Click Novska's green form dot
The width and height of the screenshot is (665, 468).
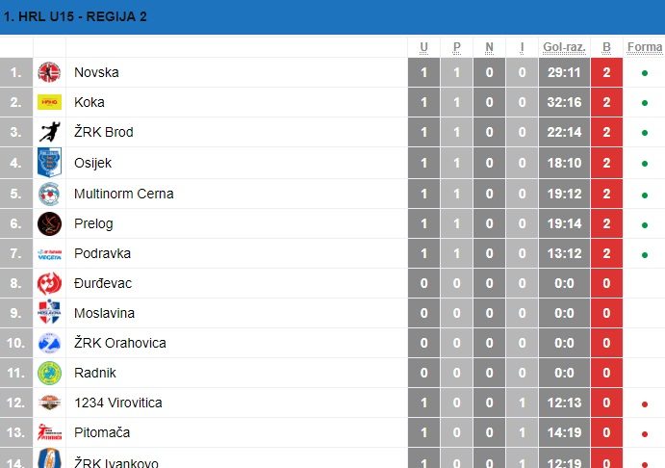(x=645, y=73)
